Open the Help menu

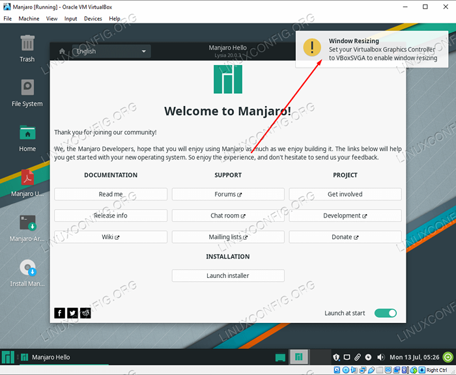pyautogui.click(x=115, y=19)
